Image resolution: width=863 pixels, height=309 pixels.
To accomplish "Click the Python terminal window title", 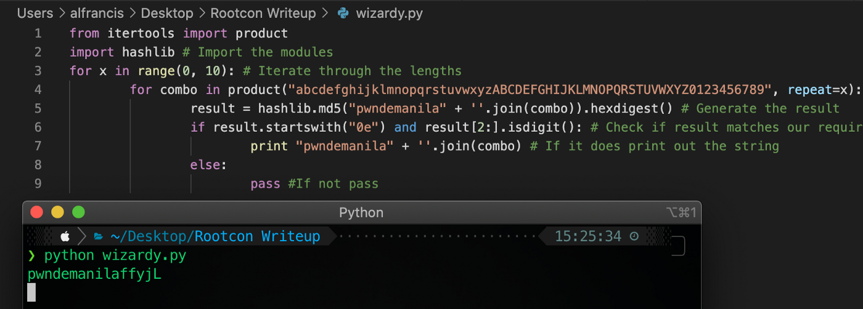I will (361, 212).
